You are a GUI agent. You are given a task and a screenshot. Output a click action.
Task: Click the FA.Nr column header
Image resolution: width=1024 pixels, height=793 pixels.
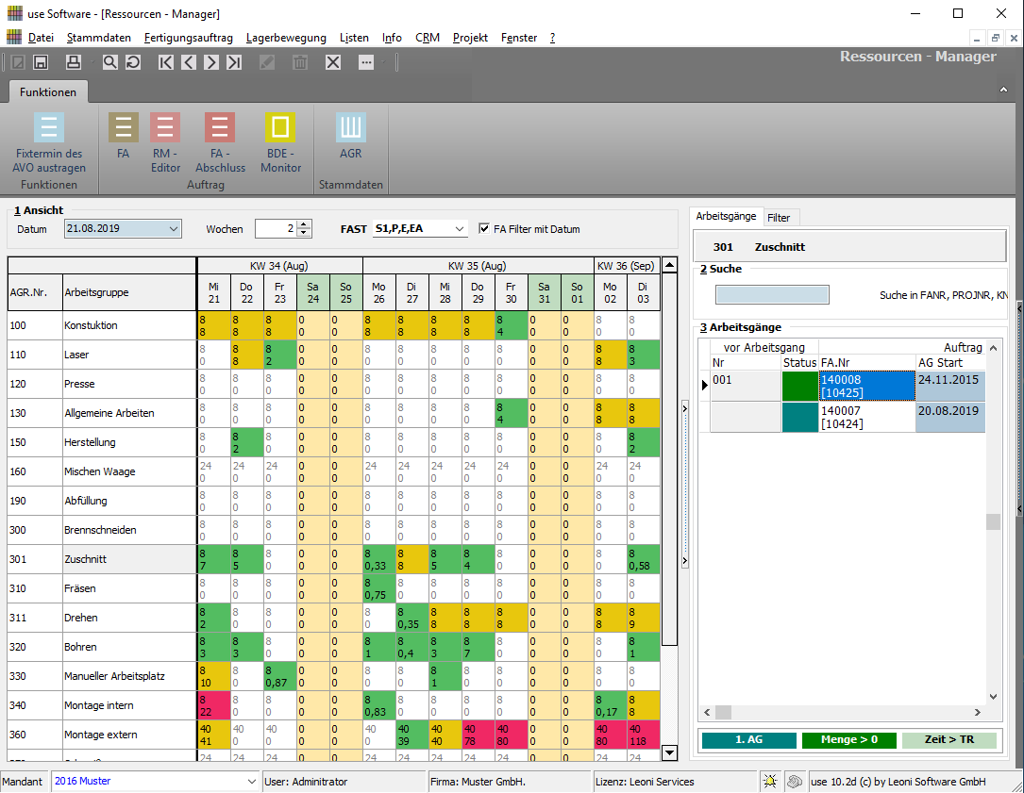point(867,362)
